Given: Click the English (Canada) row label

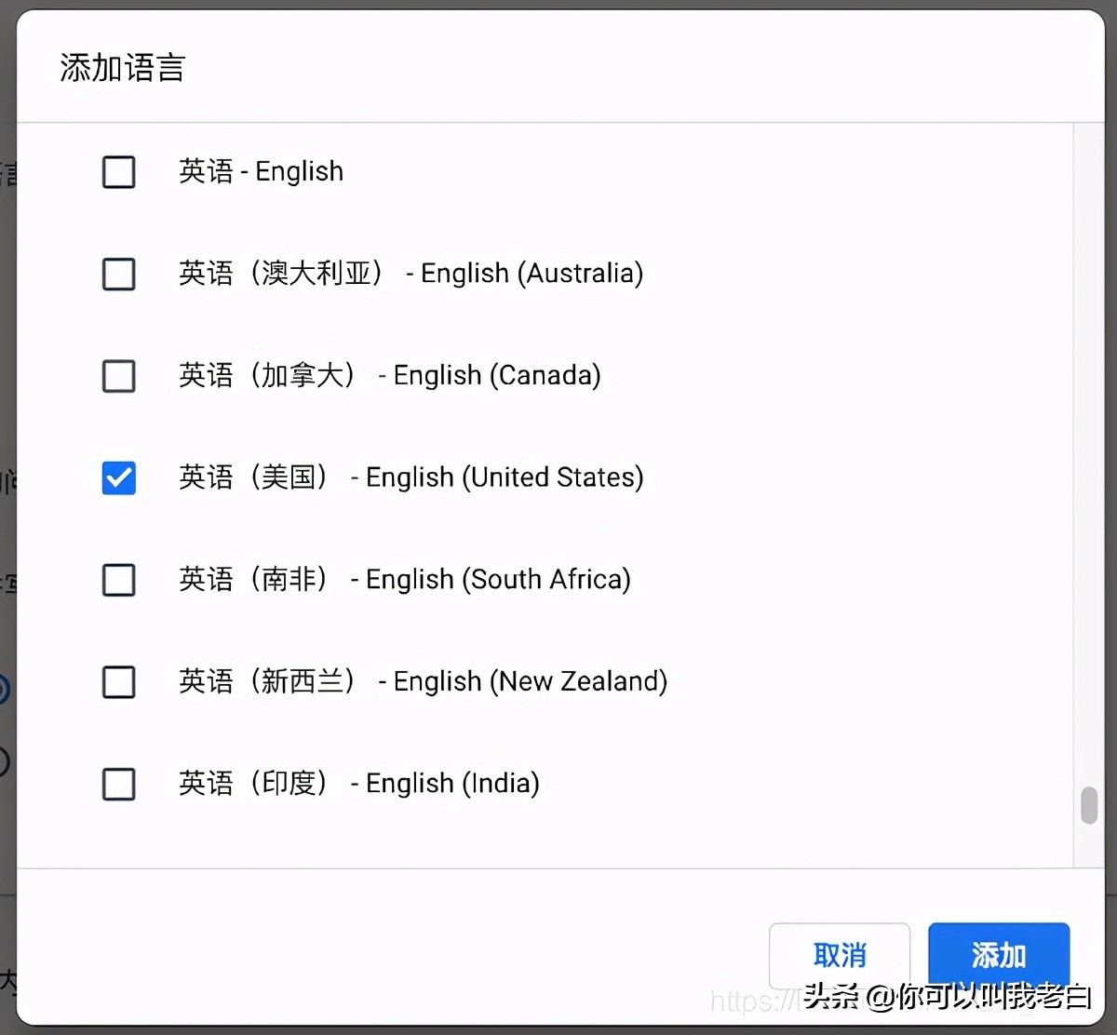Looking at the screenshot, I should 389,377.
